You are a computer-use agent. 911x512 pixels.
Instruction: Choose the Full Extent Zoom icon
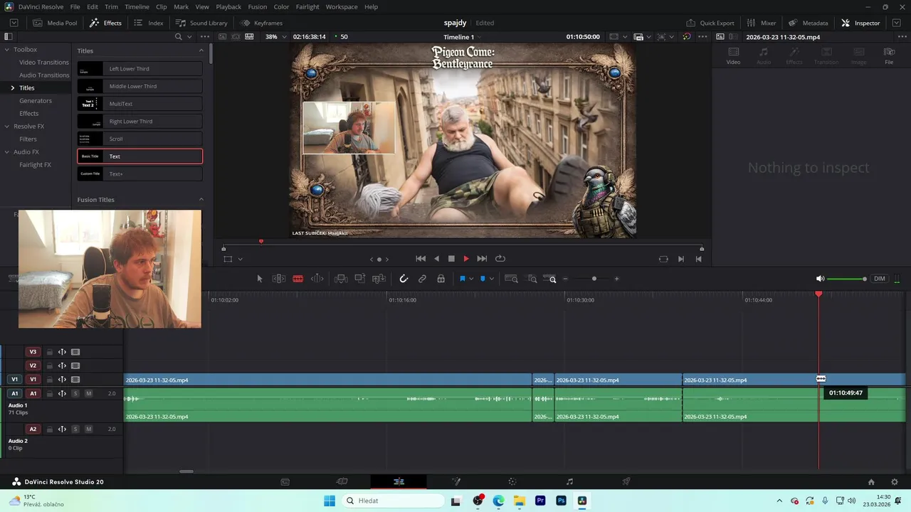tap(511, 279)
